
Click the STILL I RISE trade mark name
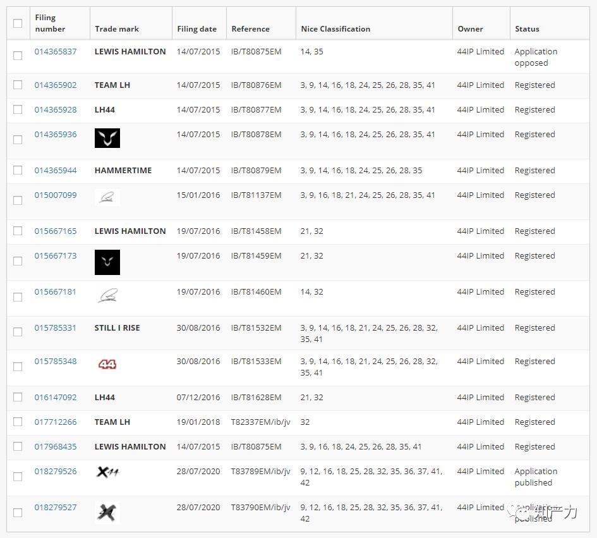(118, 327)
